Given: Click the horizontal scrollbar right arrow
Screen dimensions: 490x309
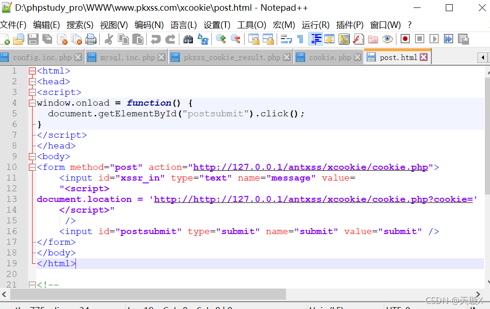Looking at the screenshot, I should tap(478, 294).
